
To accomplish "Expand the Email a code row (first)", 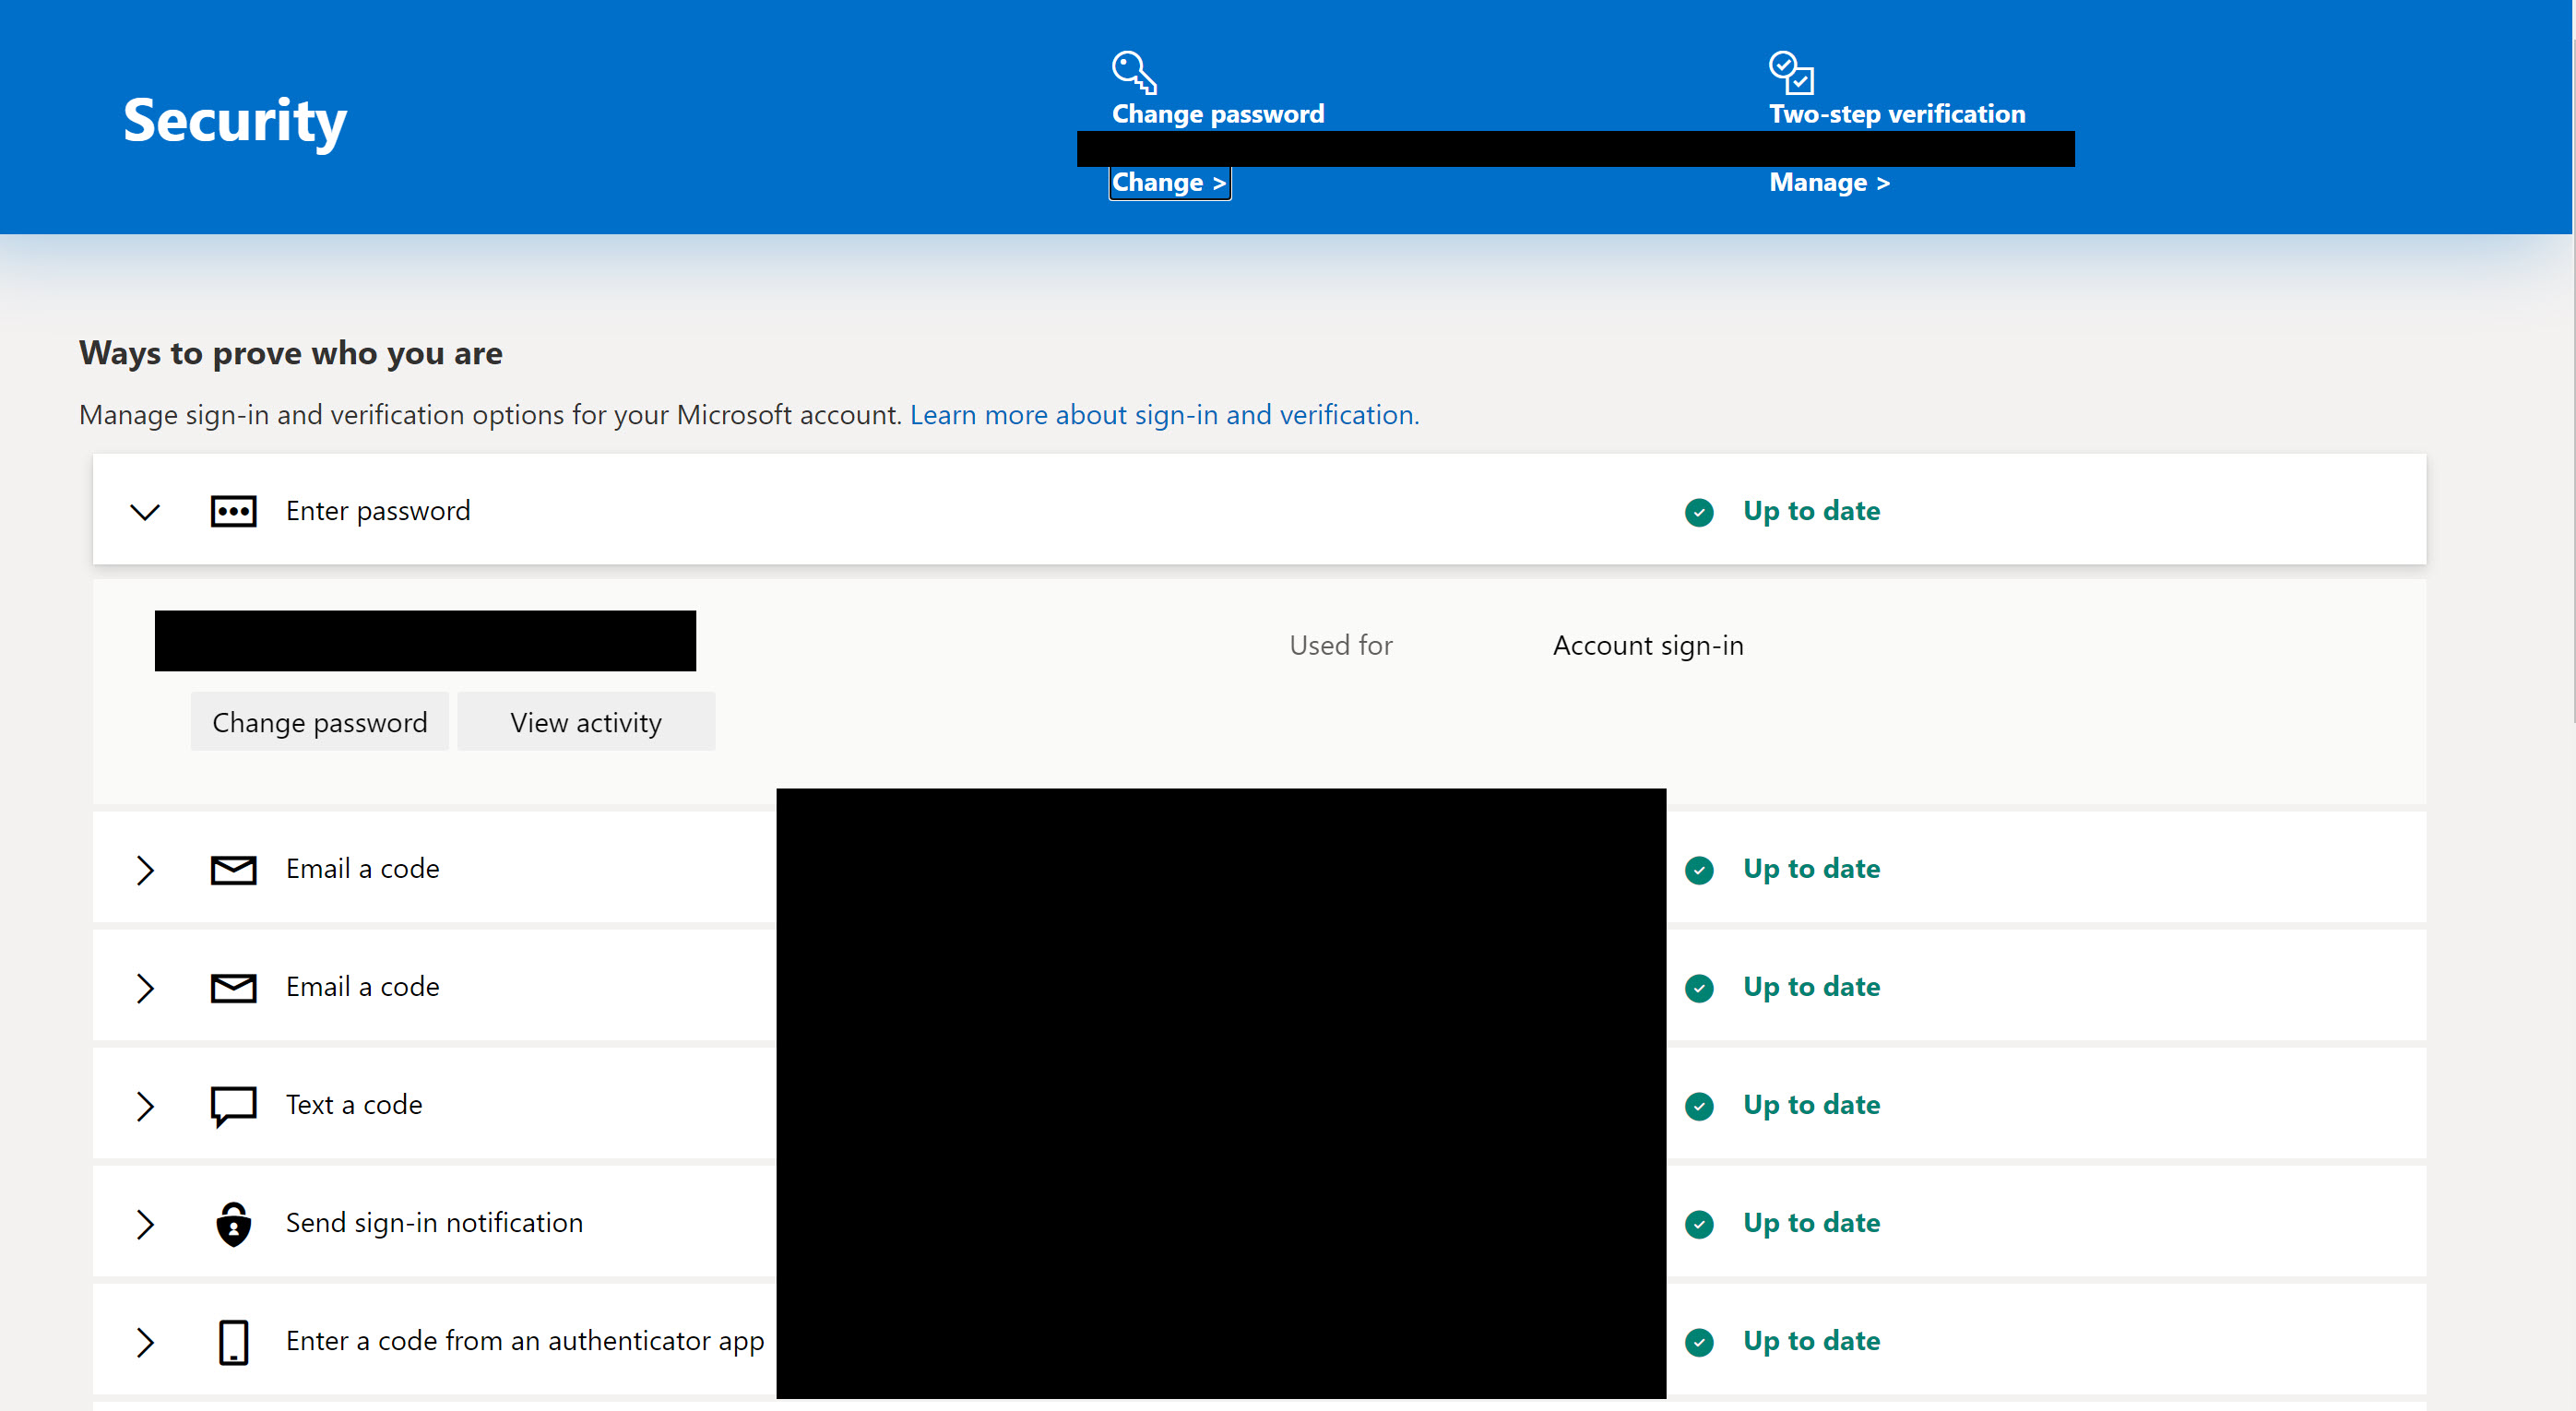I will click(x=146, y=867).
